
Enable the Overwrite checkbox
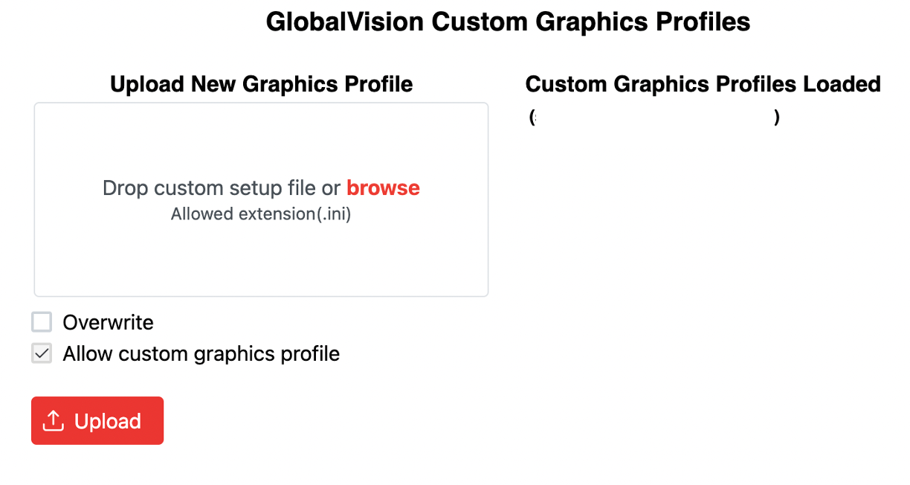pos(42,322)
